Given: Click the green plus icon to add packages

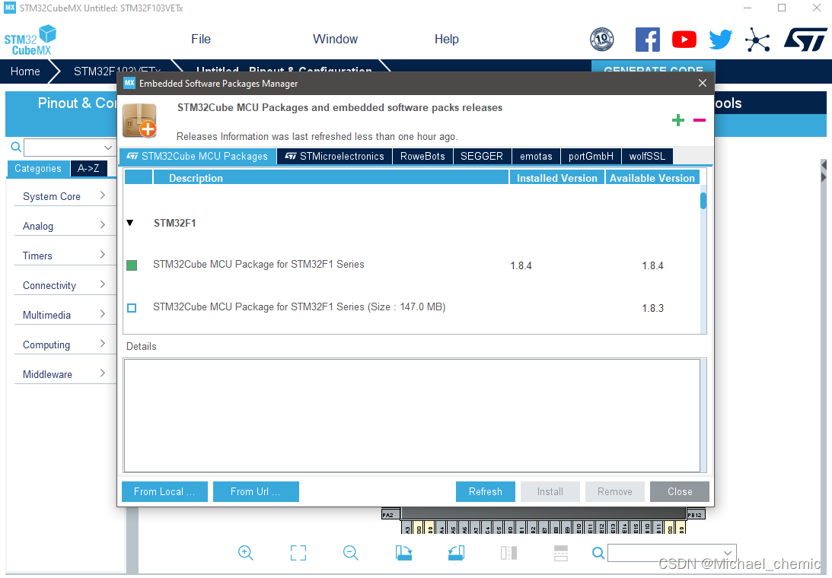Looking at the screenshot, I should coord(677,119).
